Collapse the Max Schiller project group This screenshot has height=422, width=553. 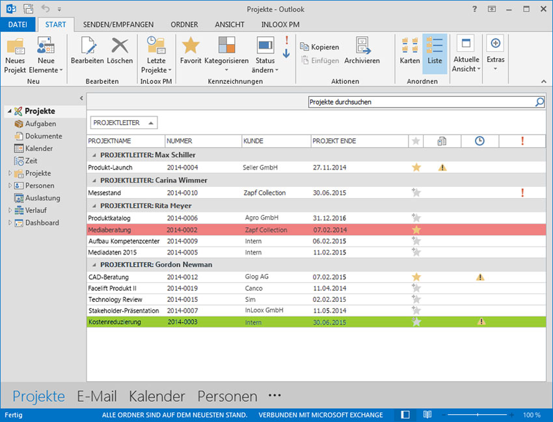94,155
